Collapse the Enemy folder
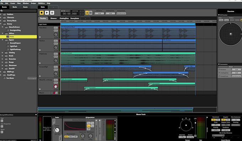This screenshot has width=242, height=141. point(1,24)
